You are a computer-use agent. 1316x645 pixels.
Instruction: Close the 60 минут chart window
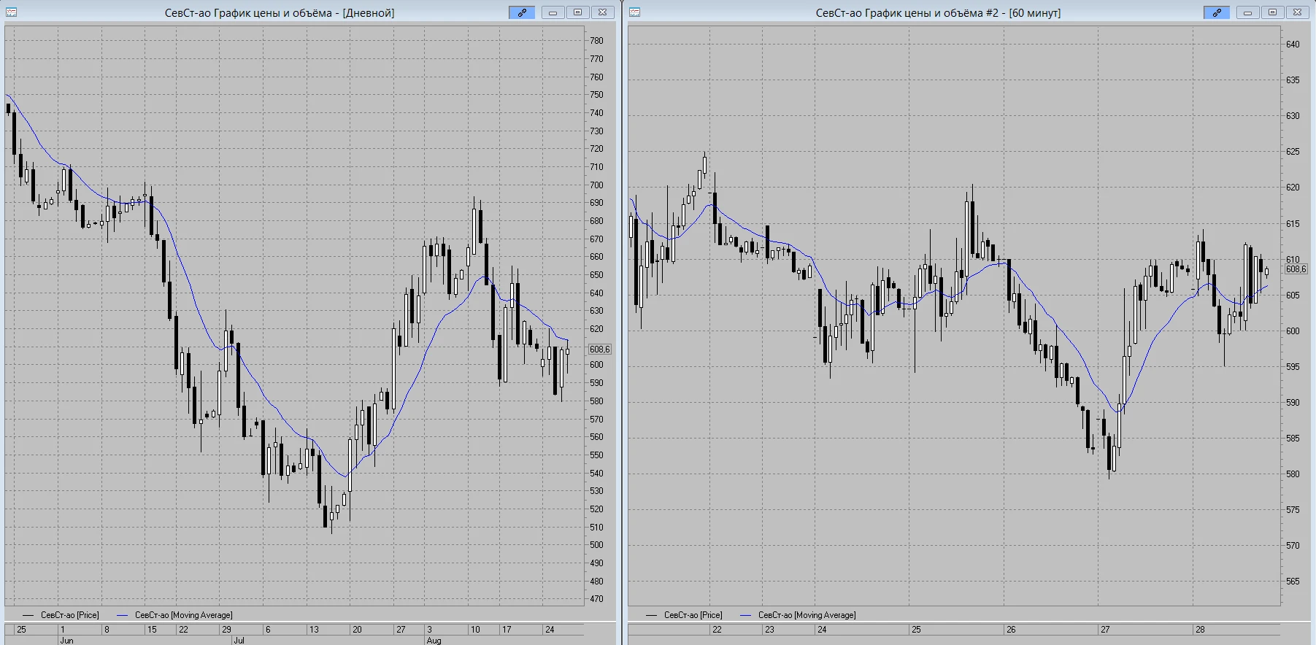tap(1297, 12)
